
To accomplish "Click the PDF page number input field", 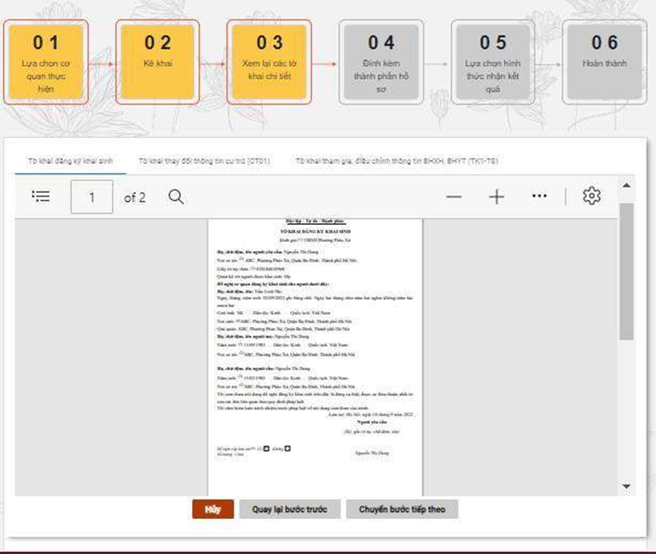I will (92, 198).
